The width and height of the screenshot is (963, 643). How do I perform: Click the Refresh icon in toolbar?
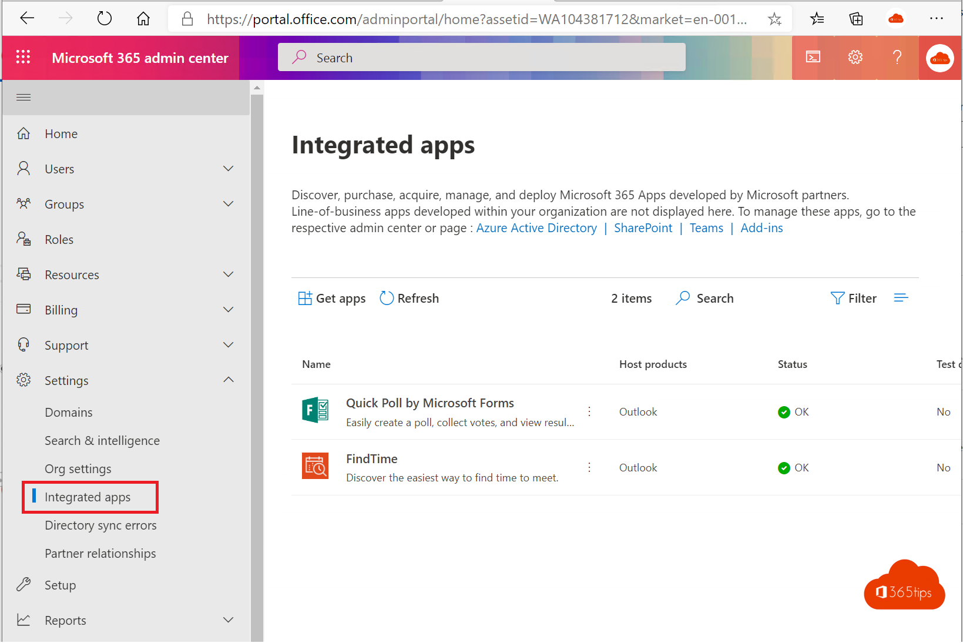[x=387, y=299]
